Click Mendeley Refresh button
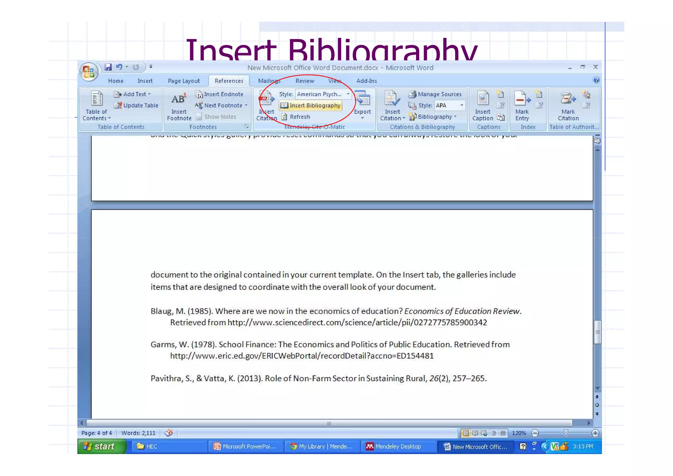 [x=296, y=117]
